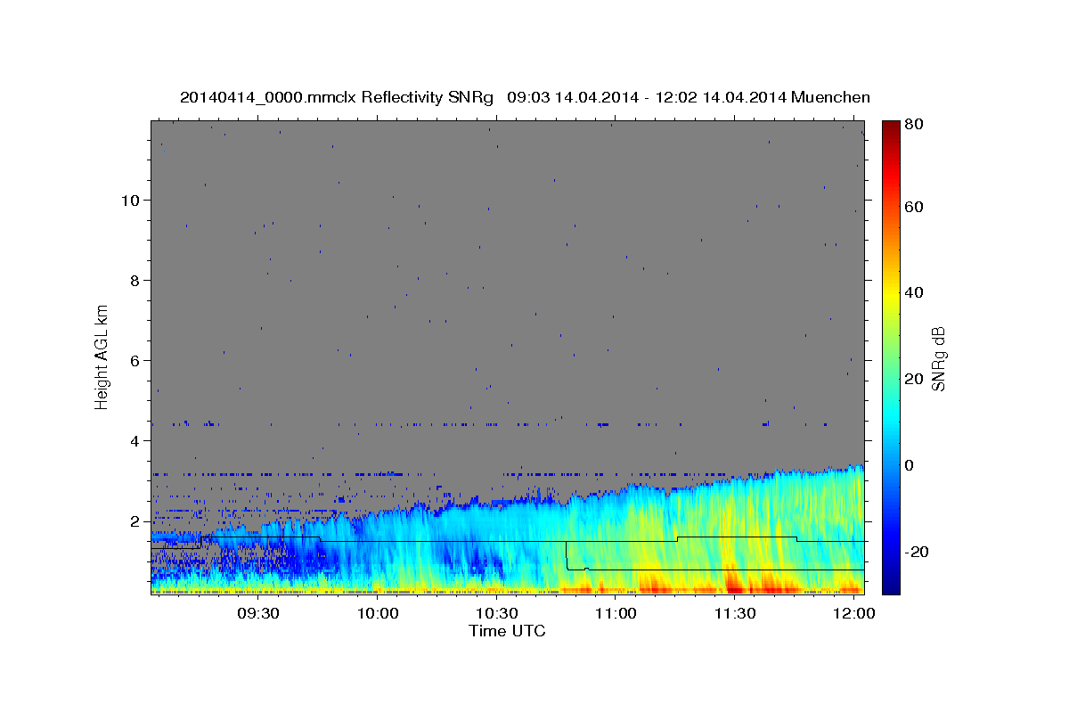Click the 10:00 time tick label
Image resolution: width=1069 pixels, height=713 pixels.
pyautogui.click(x=378, y=613)
